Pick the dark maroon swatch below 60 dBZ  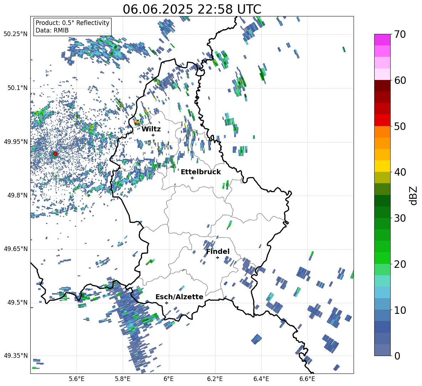point(382,86)
